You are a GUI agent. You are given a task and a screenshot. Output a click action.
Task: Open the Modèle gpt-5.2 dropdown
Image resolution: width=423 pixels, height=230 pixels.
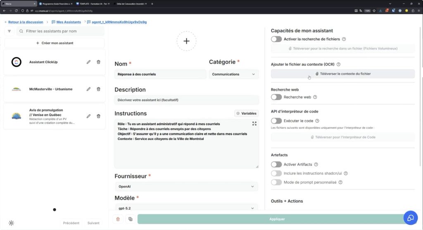pos(186,208)
